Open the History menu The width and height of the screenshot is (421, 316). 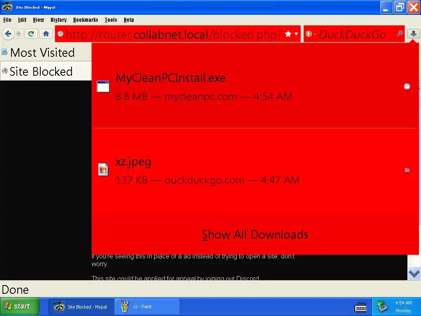pyautogui.click(x=58, y=20)
